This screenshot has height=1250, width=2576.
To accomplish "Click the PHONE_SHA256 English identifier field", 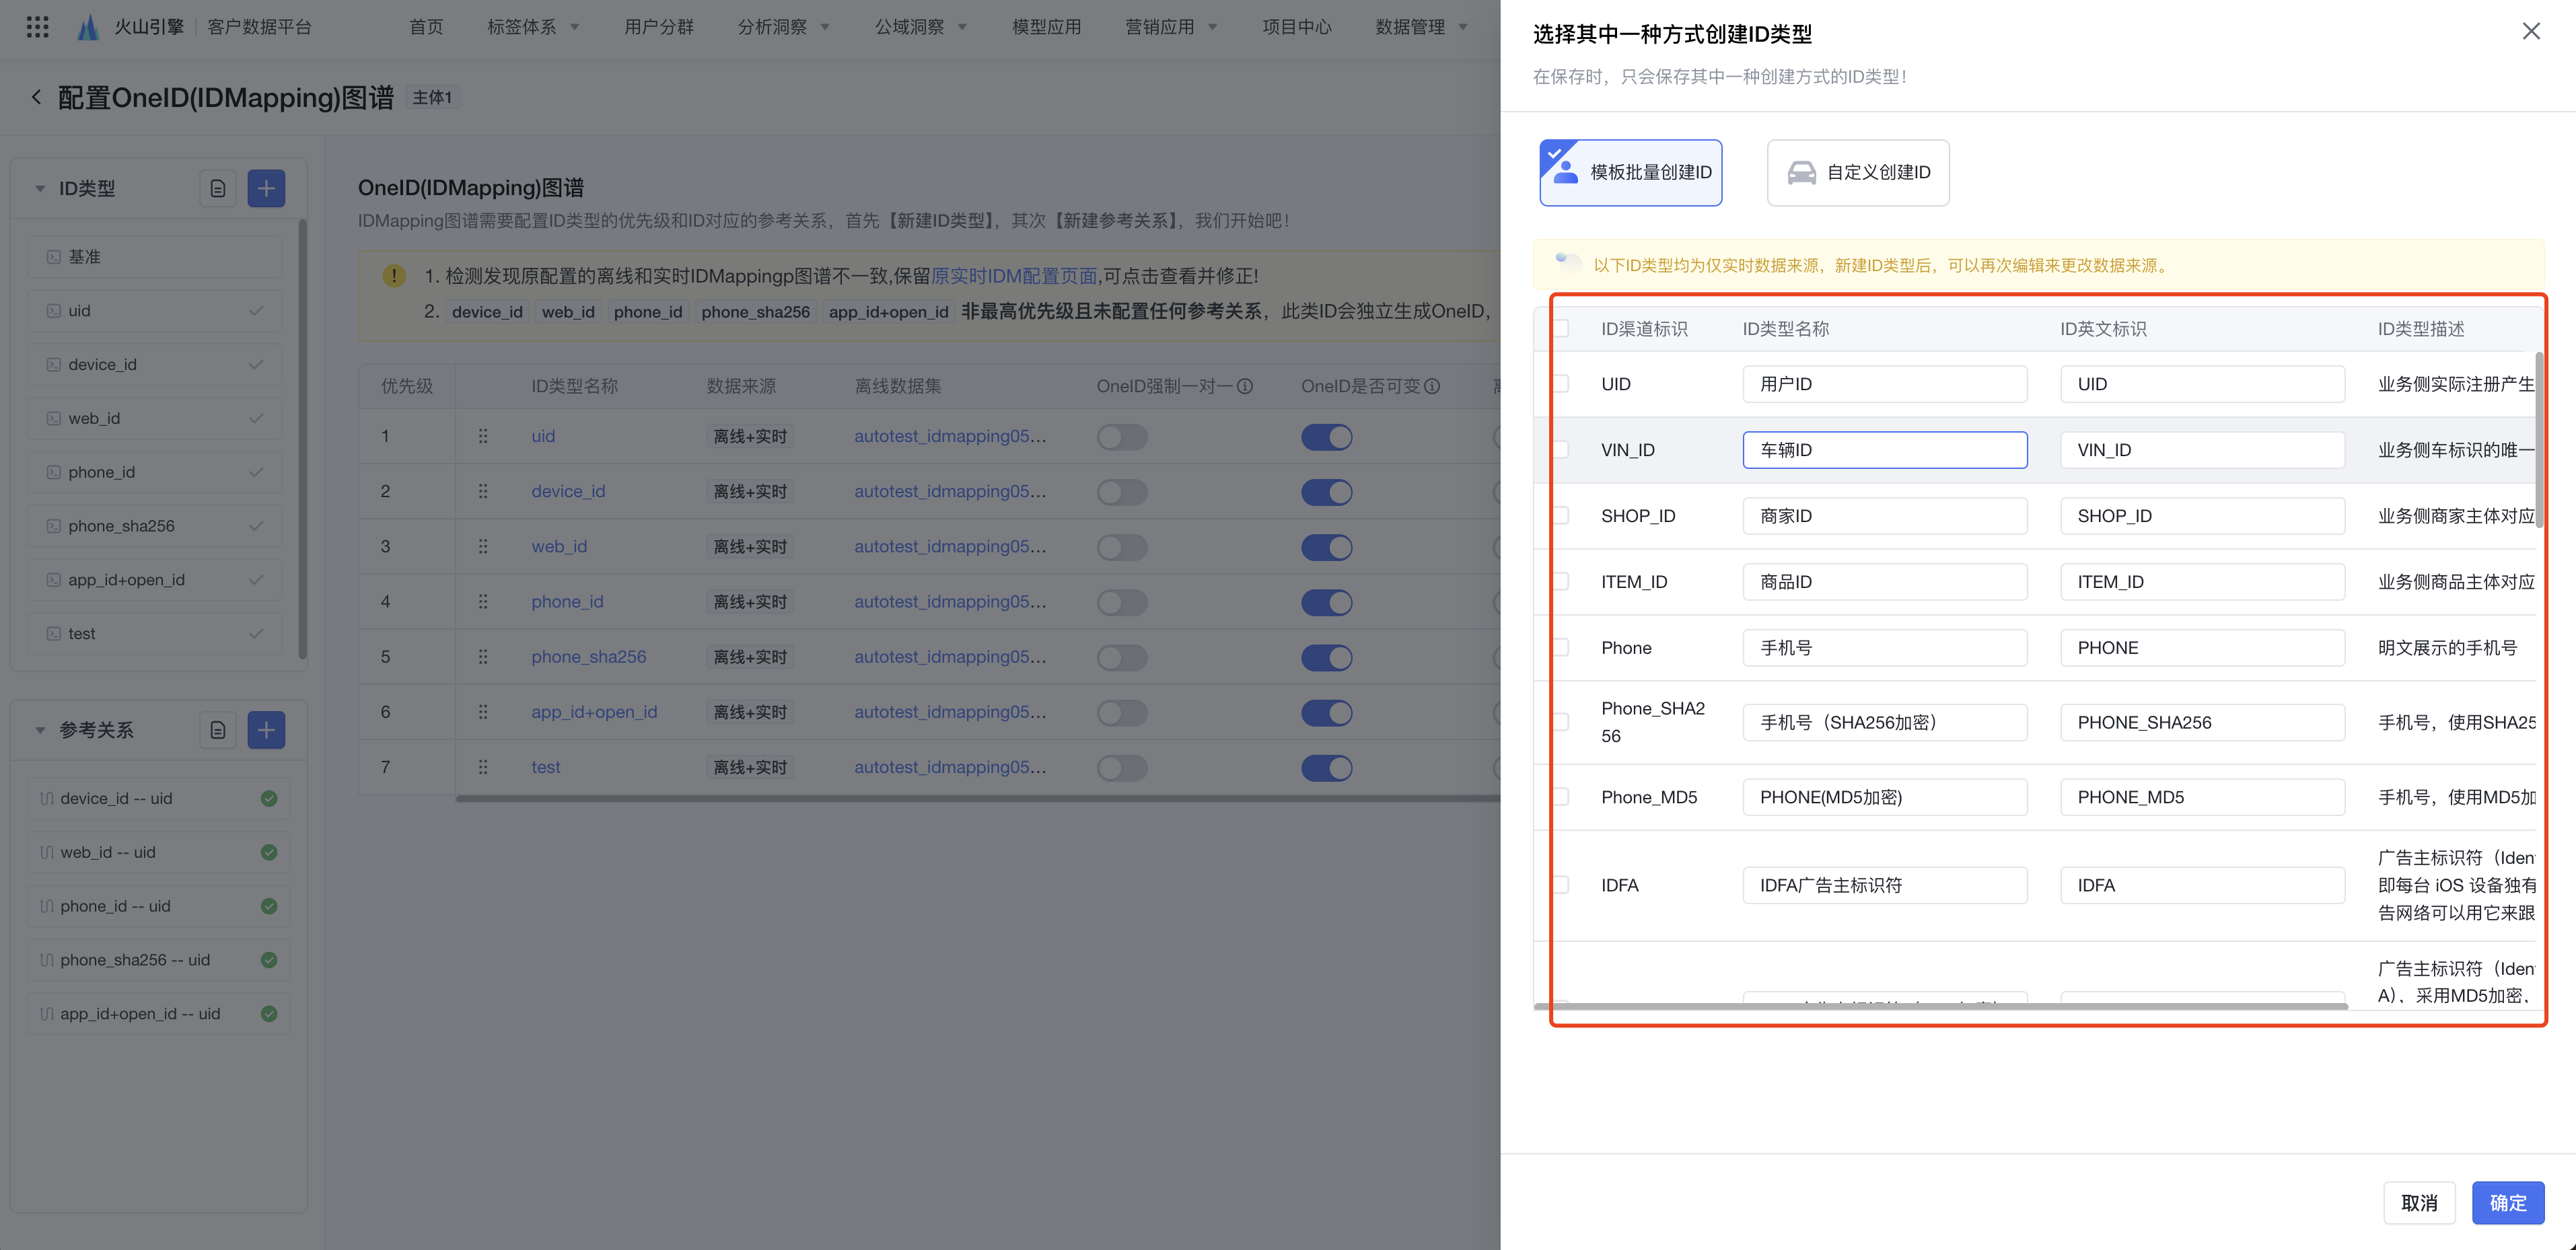I will click(2202, 722).
